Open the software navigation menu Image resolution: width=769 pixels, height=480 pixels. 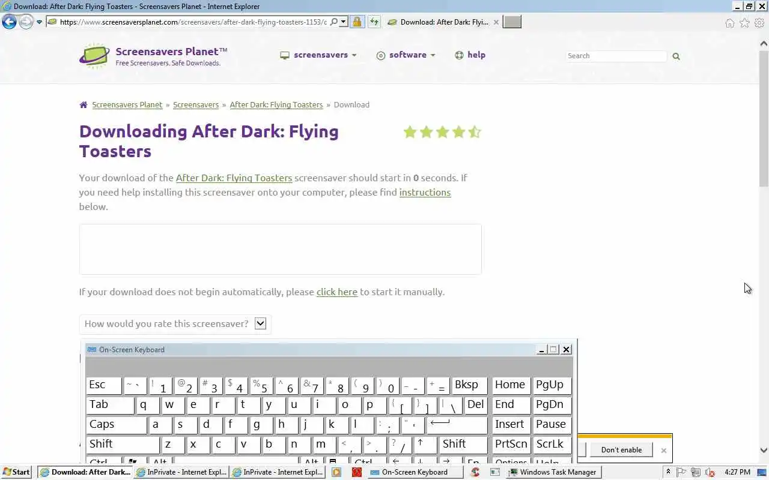coord(406,55)
